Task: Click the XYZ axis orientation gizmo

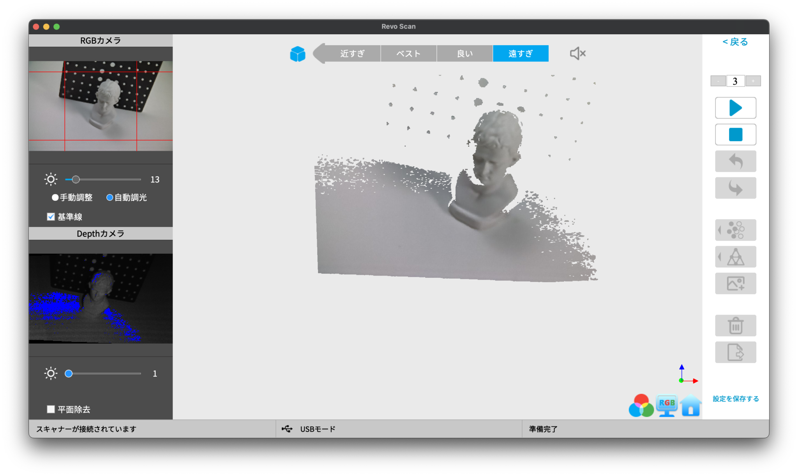Action: [x=688, y=374]
